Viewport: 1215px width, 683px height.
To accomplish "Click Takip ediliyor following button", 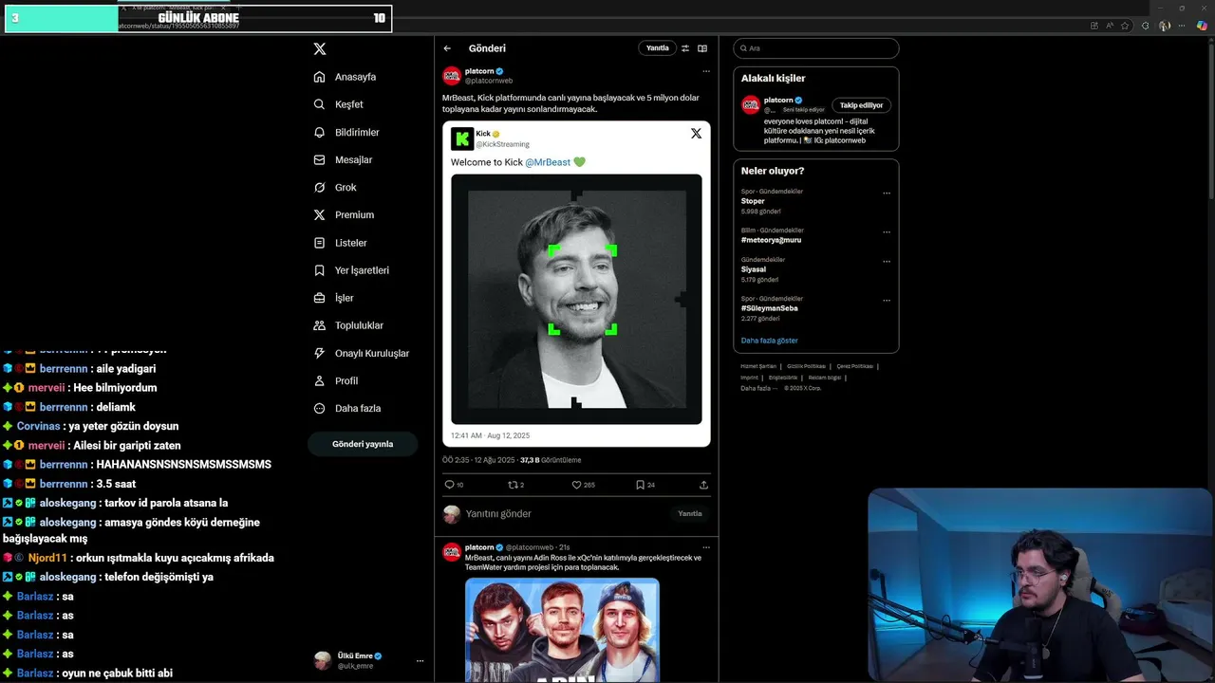I will 861,105.
